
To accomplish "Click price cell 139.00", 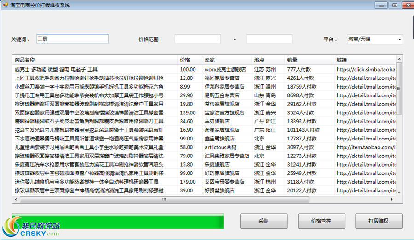I will (x=188, y=113).
